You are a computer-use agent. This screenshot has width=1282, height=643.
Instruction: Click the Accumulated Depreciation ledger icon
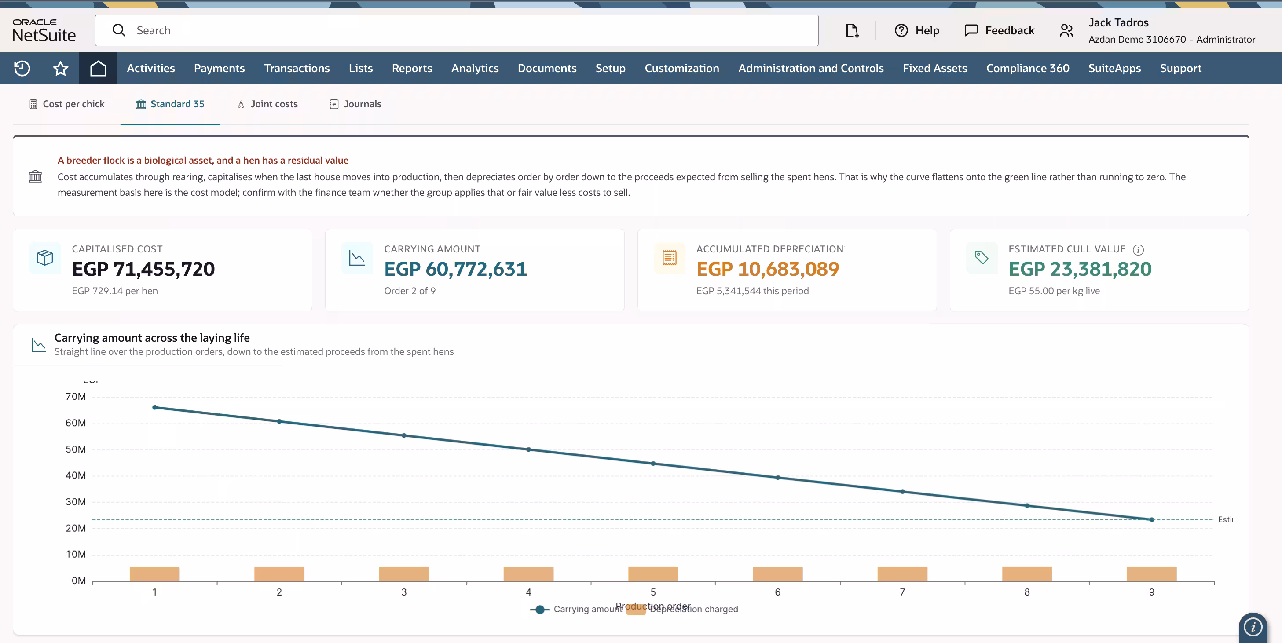[x=669, y=258]
